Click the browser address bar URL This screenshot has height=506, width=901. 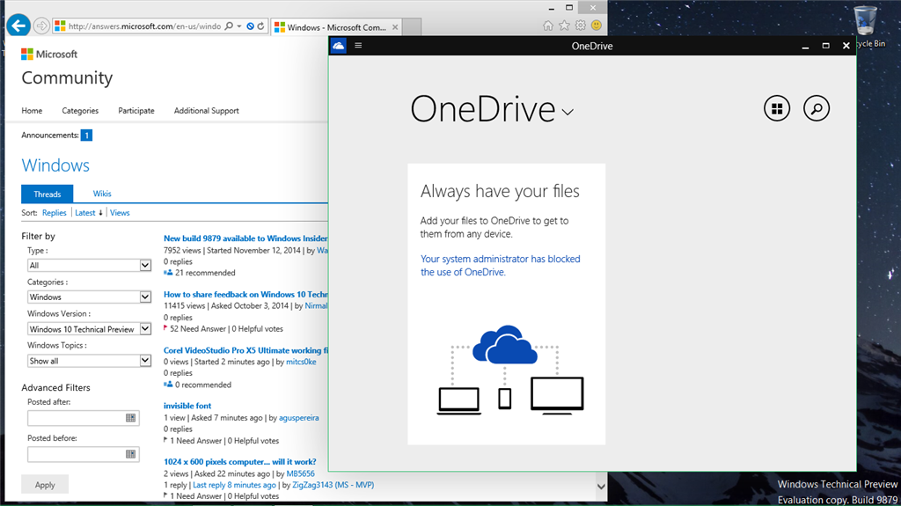(144, 26)
